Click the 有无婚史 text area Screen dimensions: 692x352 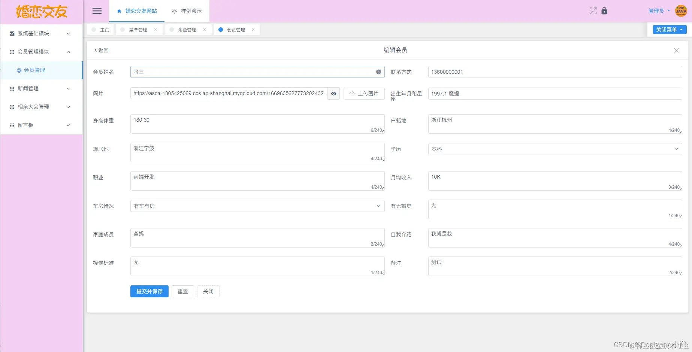click(x=555, y=209)
